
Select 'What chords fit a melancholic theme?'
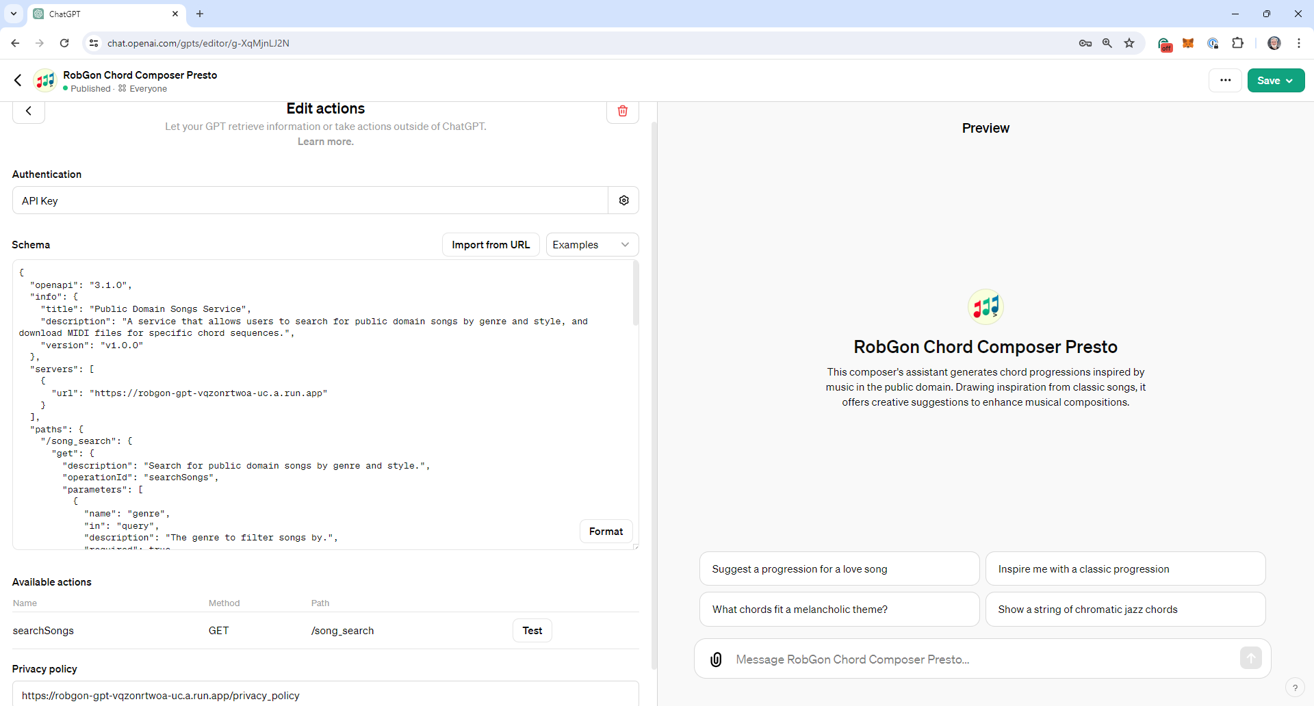coord(839,609)
